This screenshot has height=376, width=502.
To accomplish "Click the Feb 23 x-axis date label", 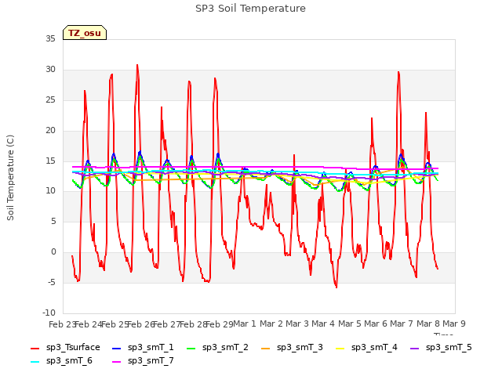I will 62,324.
